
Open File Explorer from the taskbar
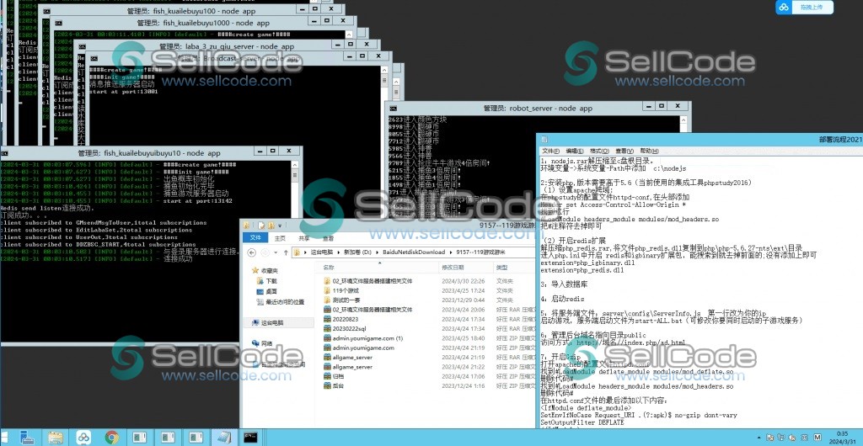click(x=55, y=438)
